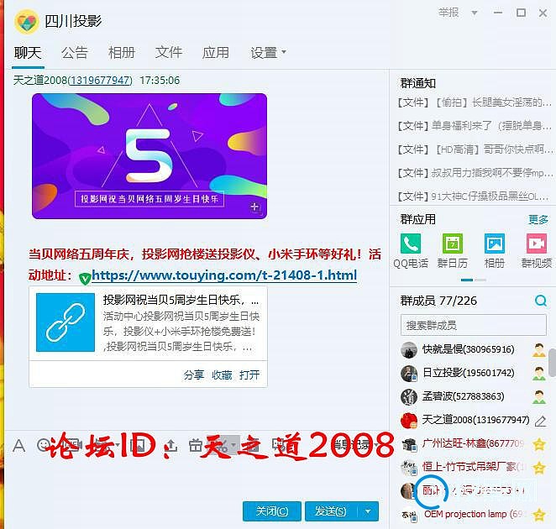Launch the QQ电话 group app
The height and width of the screenshot is (529, 556).
411,244
